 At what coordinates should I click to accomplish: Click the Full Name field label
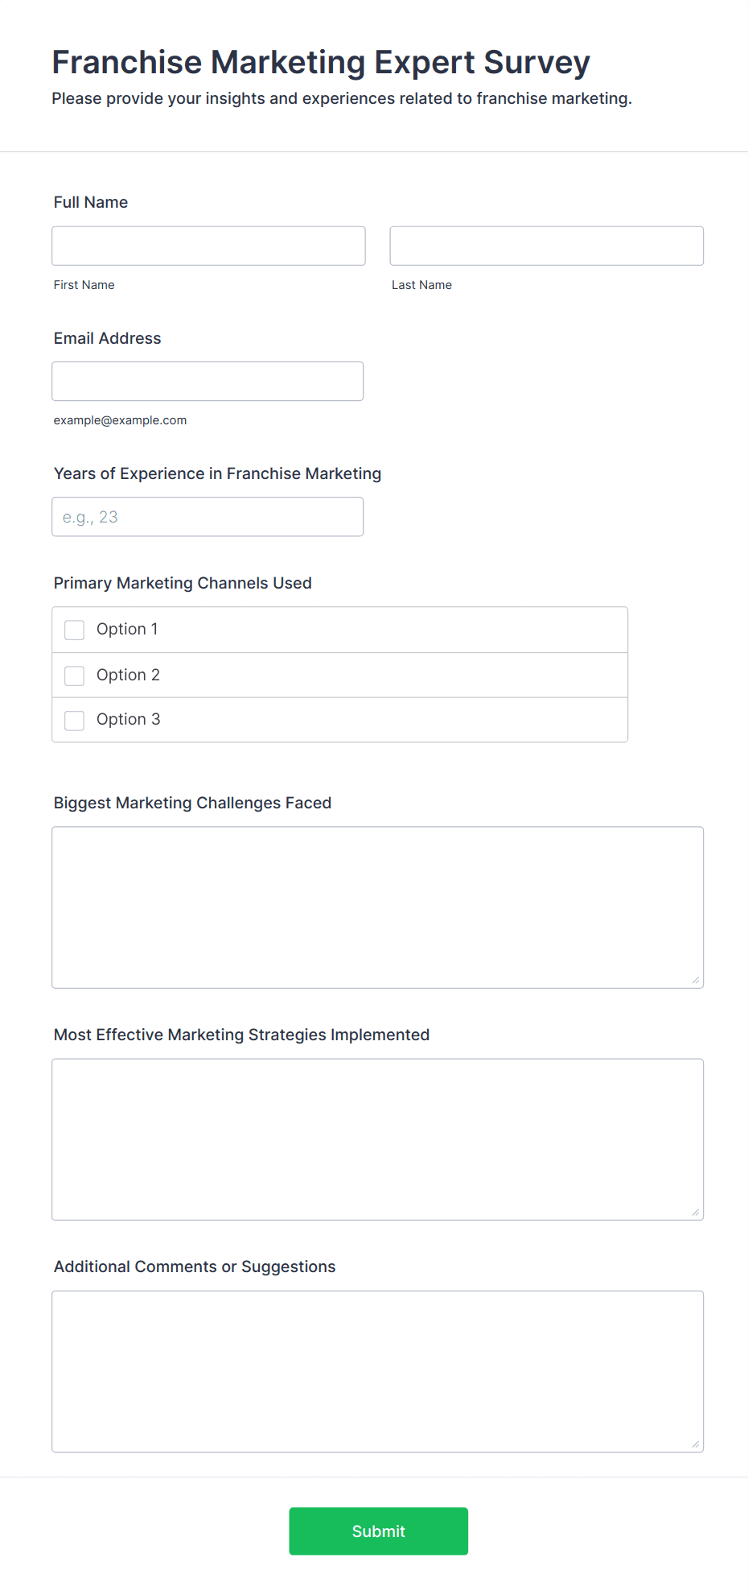click(91, 202)
